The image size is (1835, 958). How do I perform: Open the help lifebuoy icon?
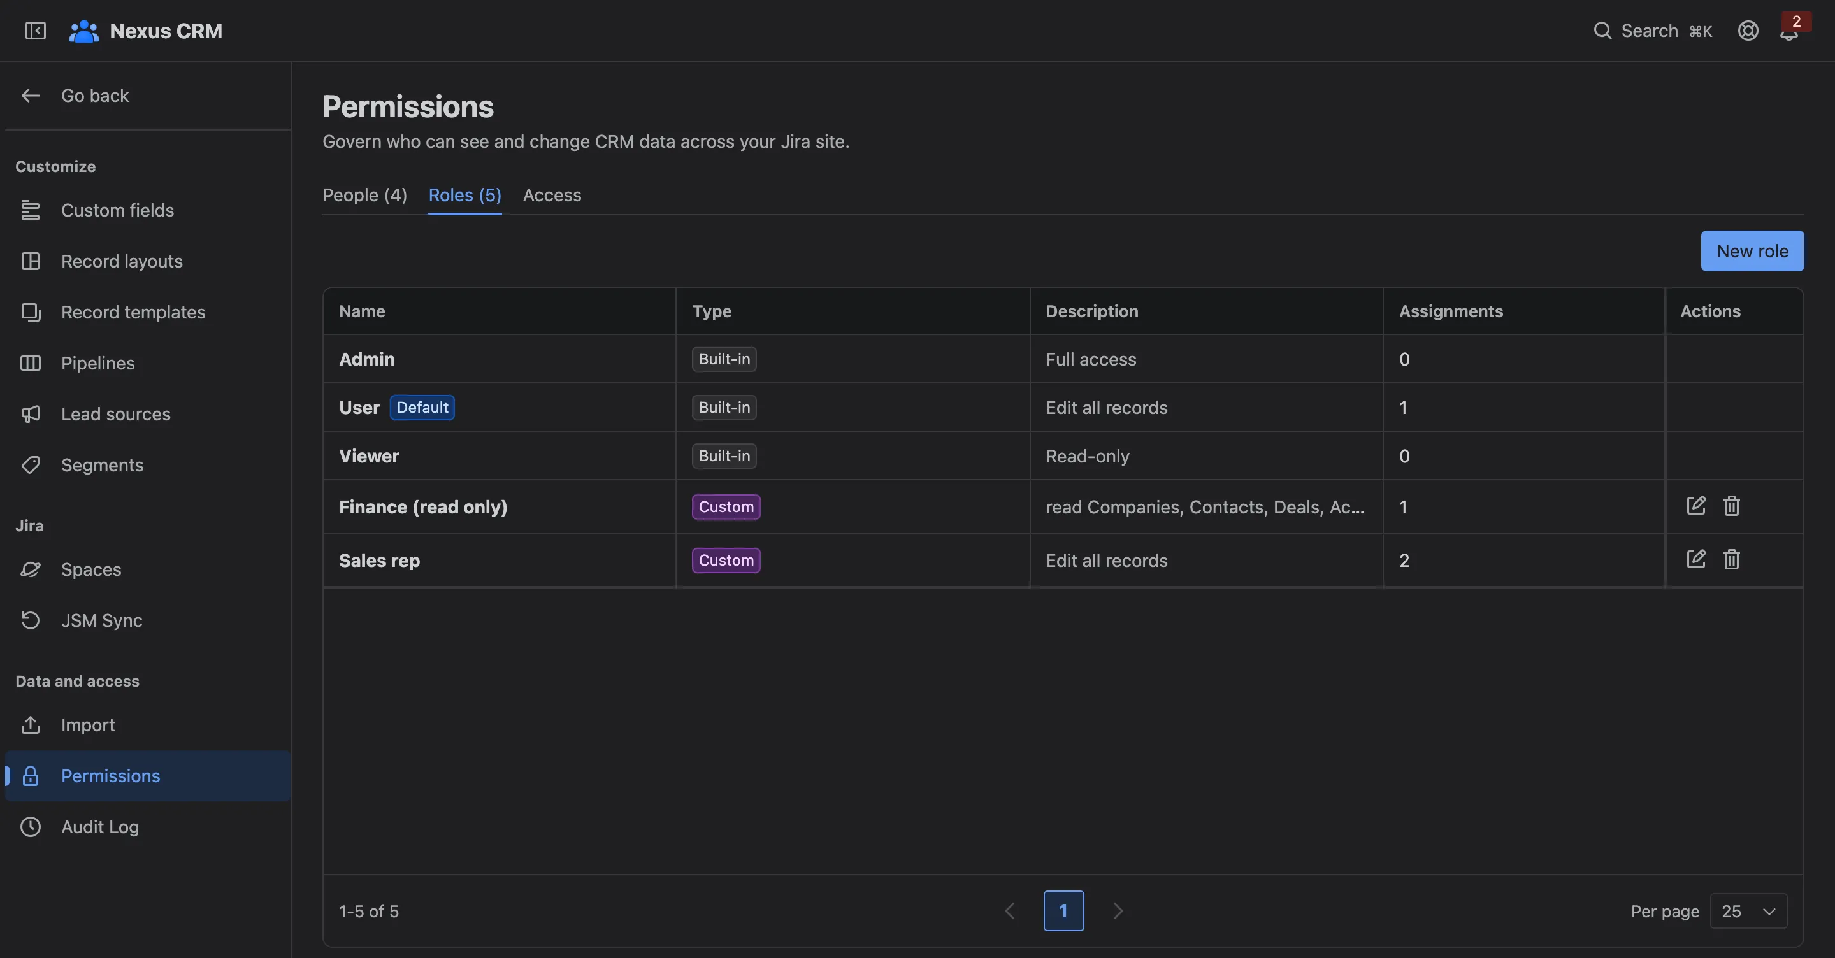coord(1748,31)
